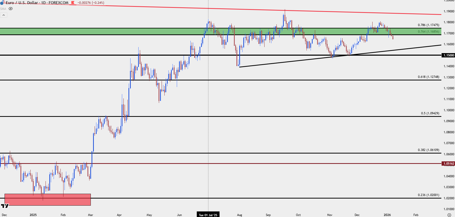Image resolution: width=455 pixels, height=217 pixels.
Task: Click the Mar label on time axis
Action: coord(90,215)
